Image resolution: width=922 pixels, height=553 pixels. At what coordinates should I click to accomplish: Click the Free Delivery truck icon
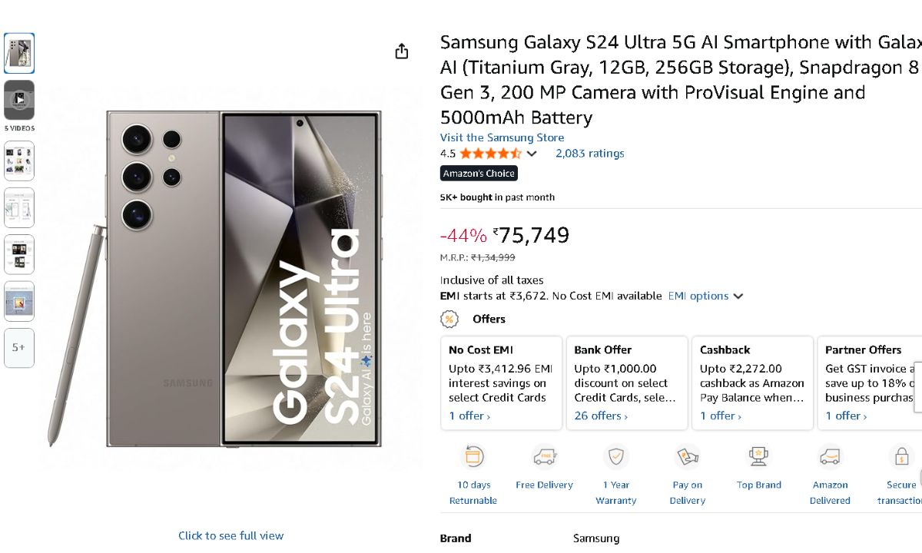pyautogui.click(x=544, y=457)
